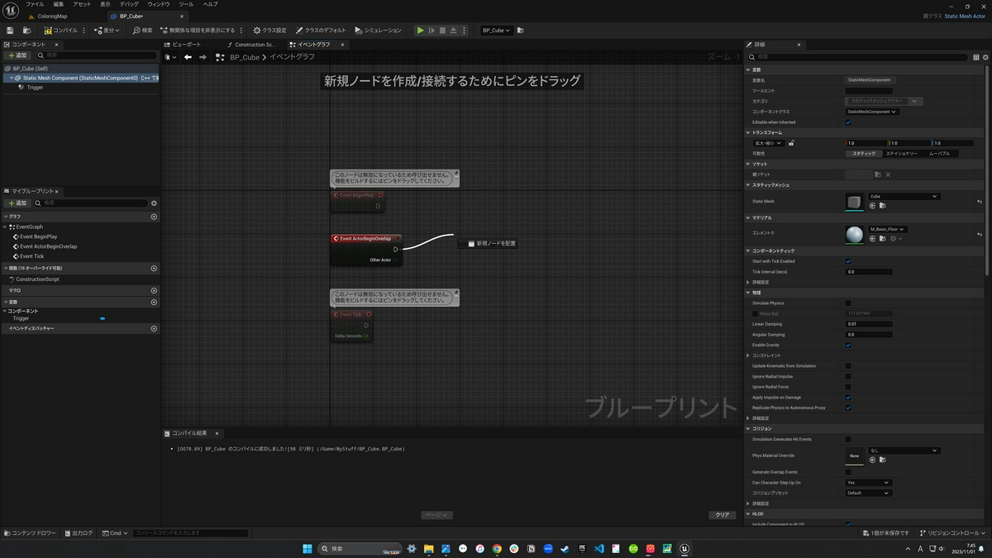This screenshot has width=992, height=558.
Task: Click the Eject playback button
Action: pos(453,31)
